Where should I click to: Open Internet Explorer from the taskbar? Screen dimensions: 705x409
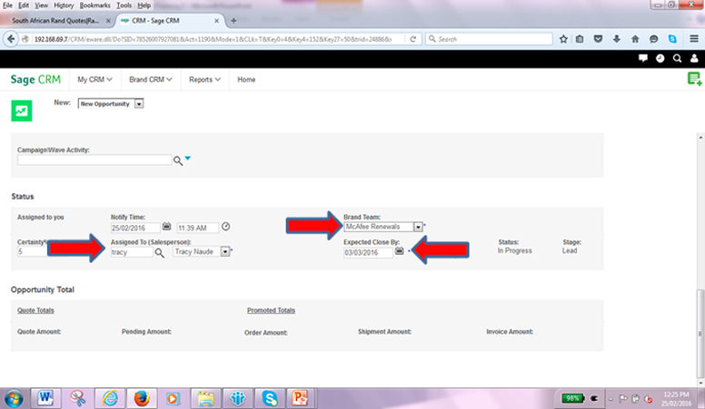[110, 398]
